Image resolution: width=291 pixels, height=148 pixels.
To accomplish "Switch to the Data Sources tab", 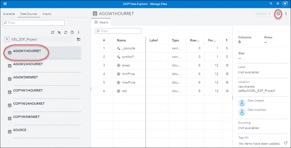I will point(29,14).
